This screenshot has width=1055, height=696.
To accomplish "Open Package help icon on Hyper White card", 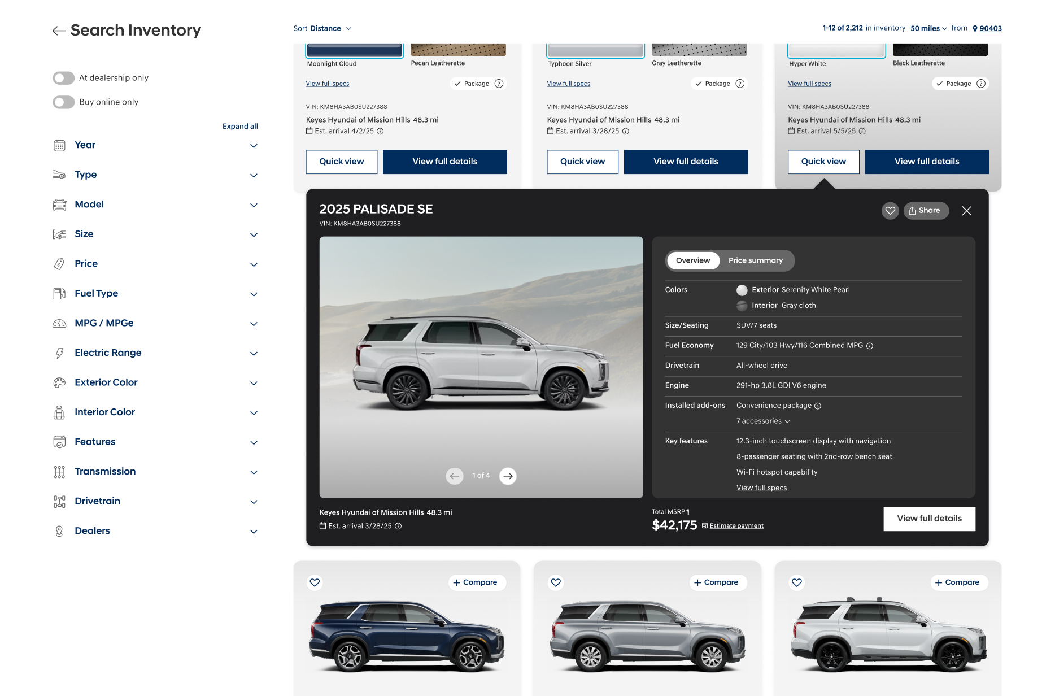I will [x=982, y=84].
